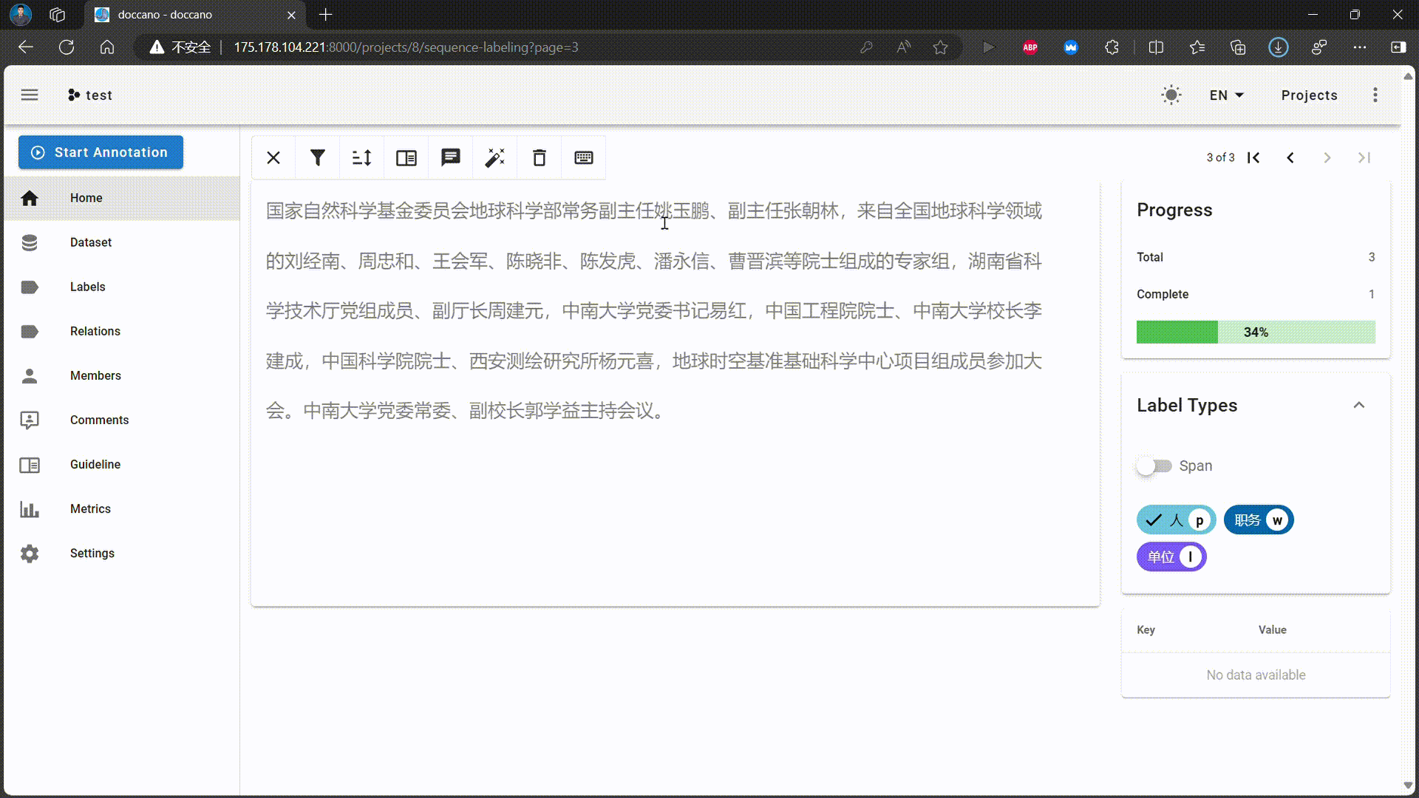
Task: Click the X (unapprove) icon in annotation toolbar
Action: pyautogui.click(x=273, y=157)
